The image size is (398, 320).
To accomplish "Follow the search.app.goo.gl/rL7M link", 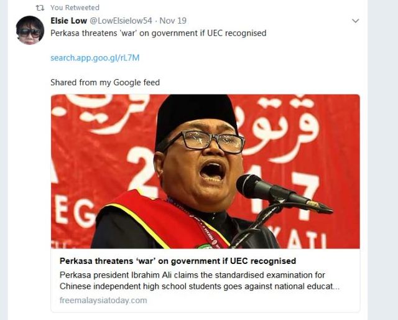I will tap(95, 58).
